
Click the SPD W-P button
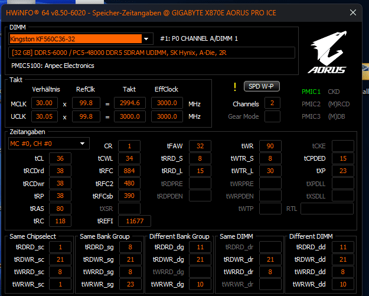click(262, 86)
